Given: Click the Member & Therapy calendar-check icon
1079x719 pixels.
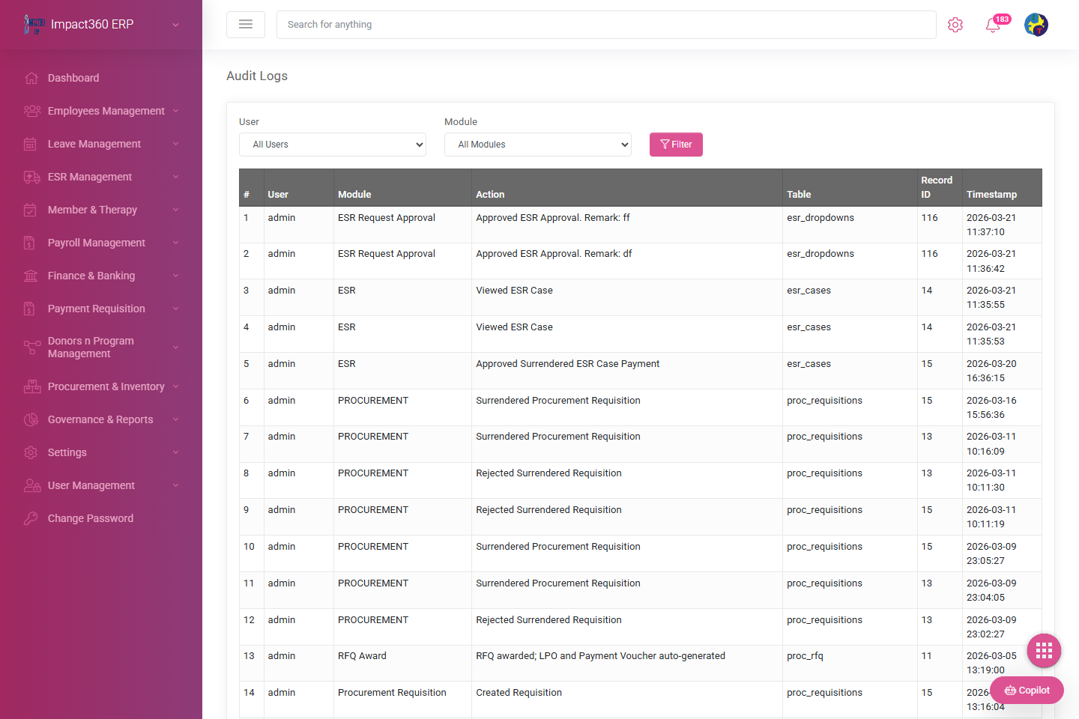Looking at the screenshot, I should pyautogui.click(x=30, y=210).
